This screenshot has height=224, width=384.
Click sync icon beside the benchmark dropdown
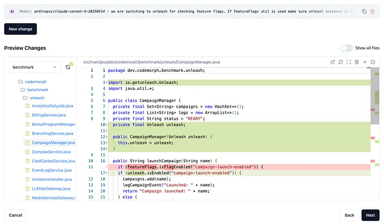68,67
